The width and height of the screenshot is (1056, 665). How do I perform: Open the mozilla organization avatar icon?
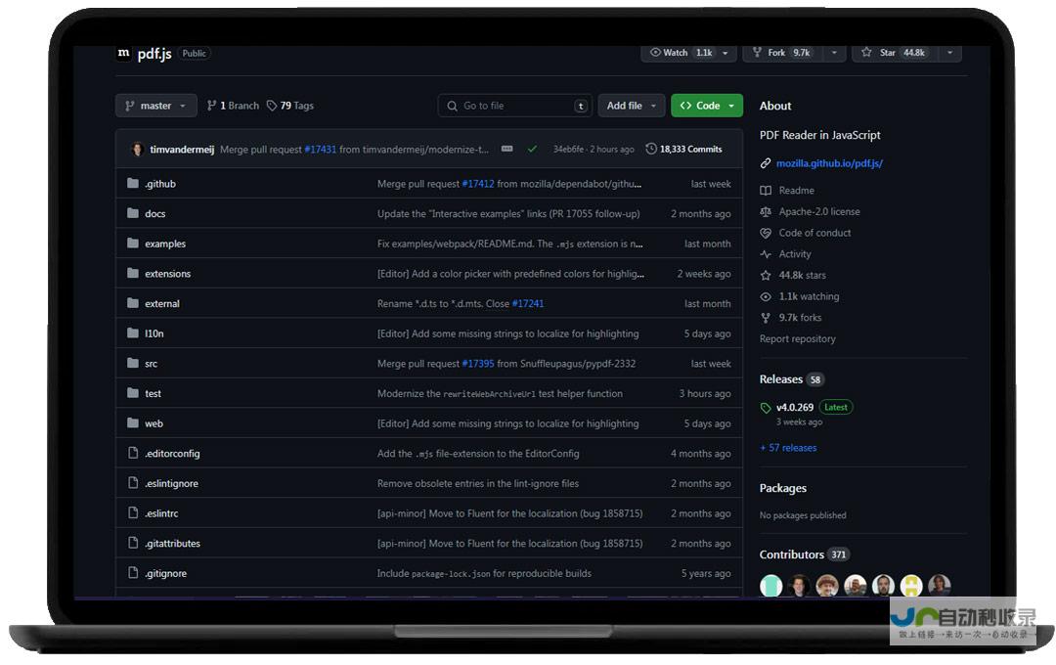pos(123,53)
